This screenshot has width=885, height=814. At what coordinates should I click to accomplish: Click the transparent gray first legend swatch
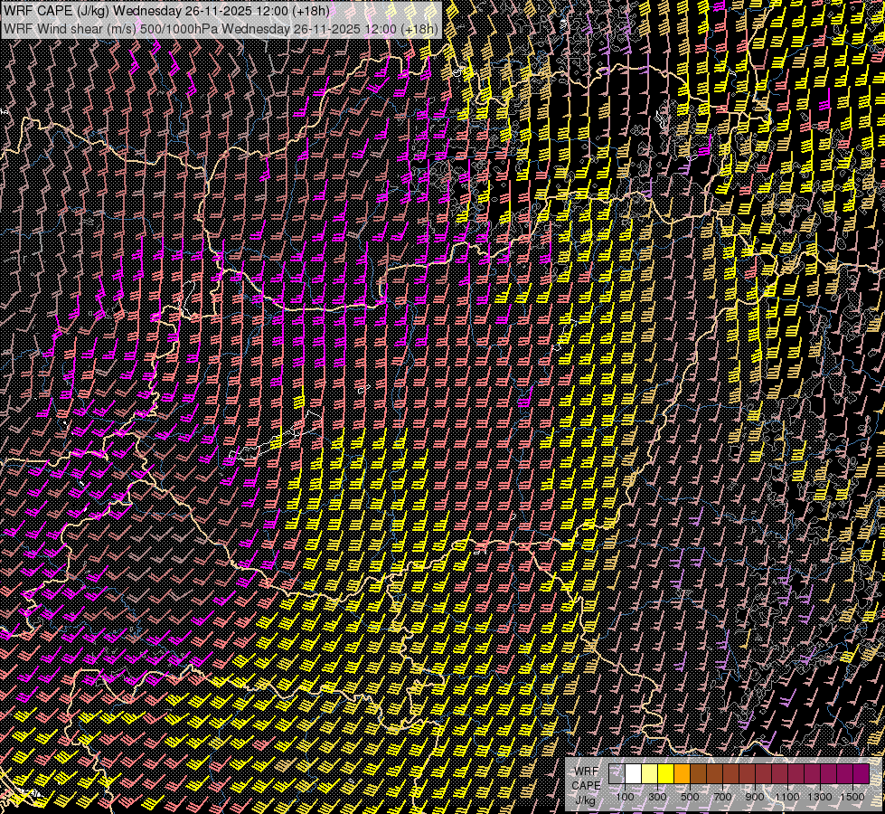(617, 774)
